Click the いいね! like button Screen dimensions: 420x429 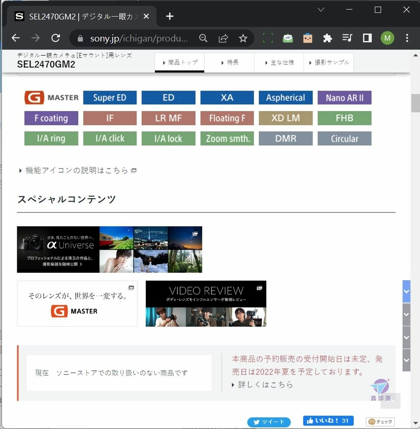click(x=328, y=421)
